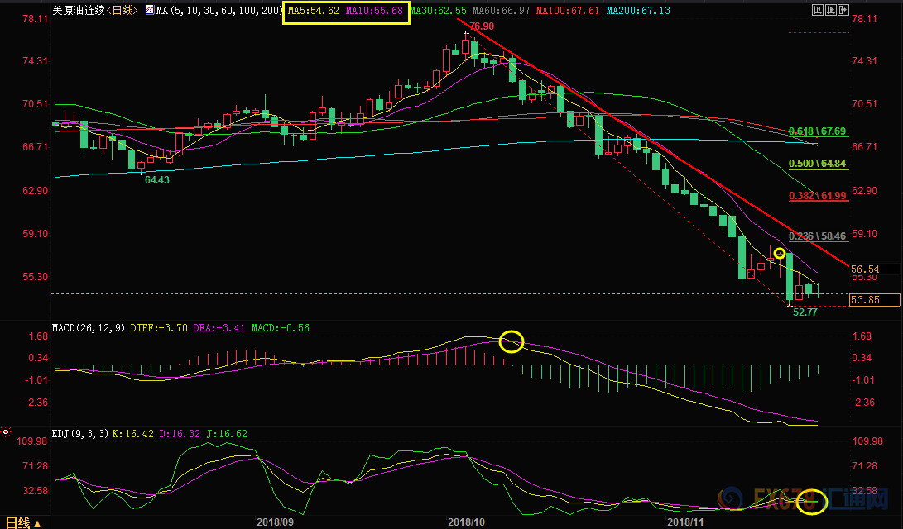Toggle the MA30:62.55 legend entry
903x529 pixels.
click(439, 11)
